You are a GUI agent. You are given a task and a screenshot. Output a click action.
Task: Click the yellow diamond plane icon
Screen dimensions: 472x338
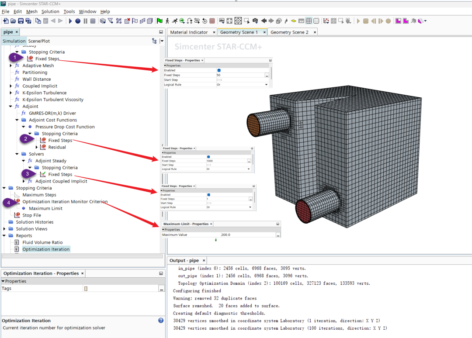click(294, 21)
